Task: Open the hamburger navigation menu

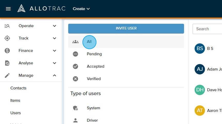Action: (8, 9)
